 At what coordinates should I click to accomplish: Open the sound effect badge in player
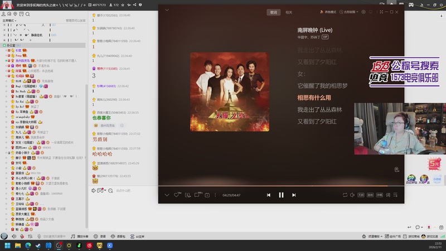370,195
